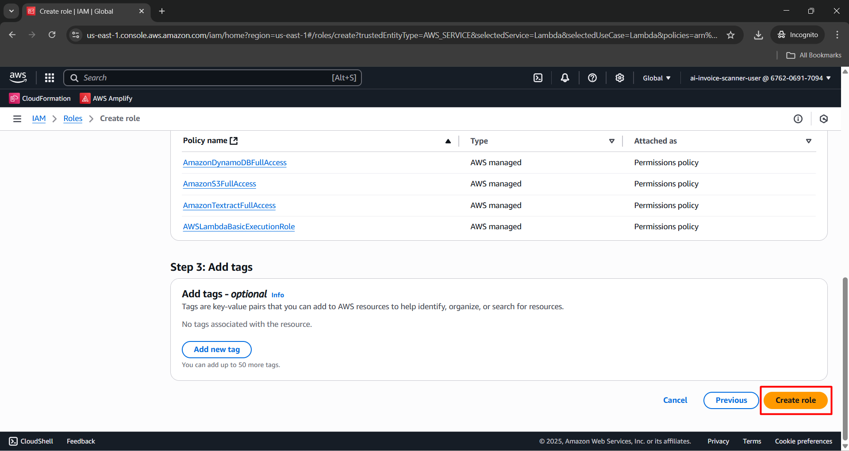Launch CloudShell from the top toolbar icon

click(538, 78)
